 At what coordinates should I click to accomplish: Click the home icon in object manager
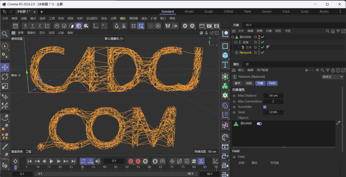(x=333, y=31)
